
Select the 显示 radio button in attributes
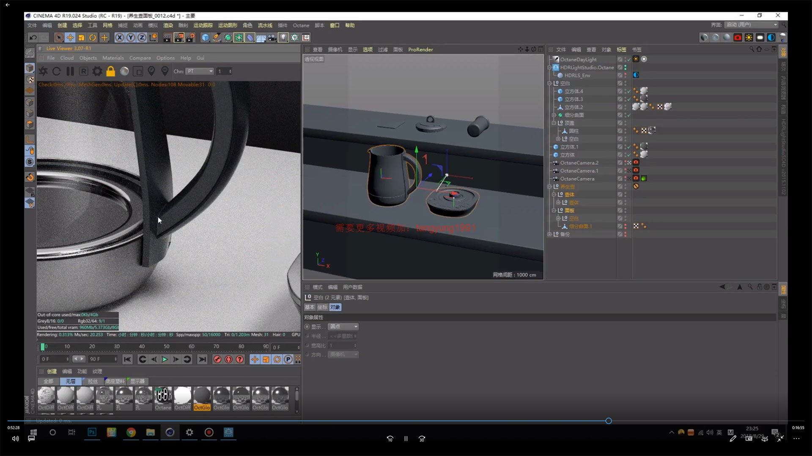coord(307,327)
